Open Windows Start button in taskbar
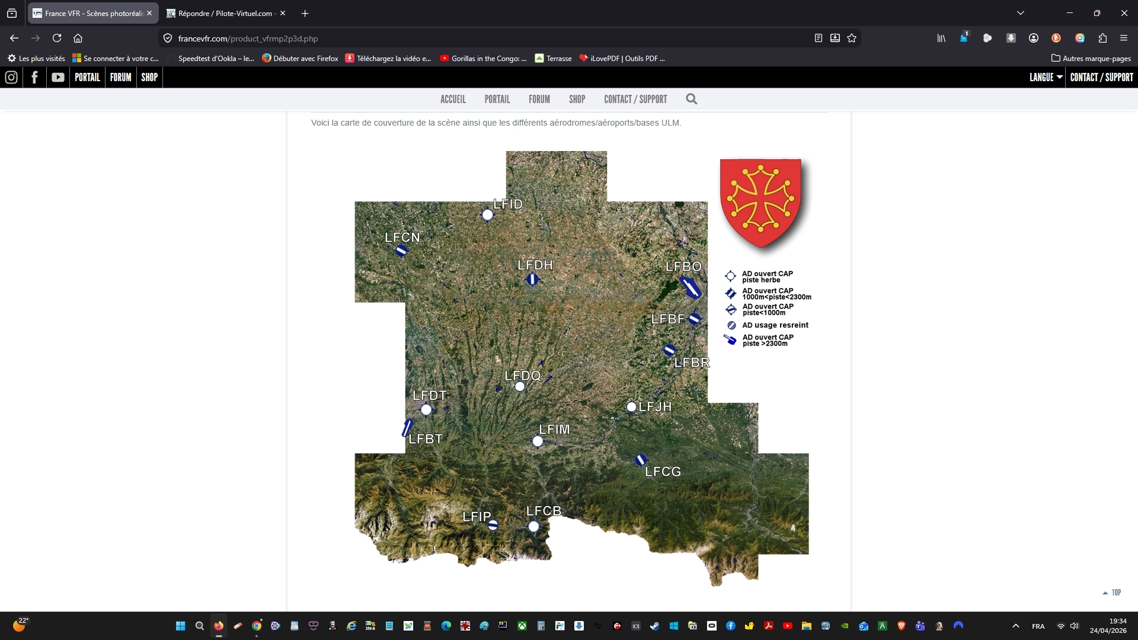 click(181, 626)
